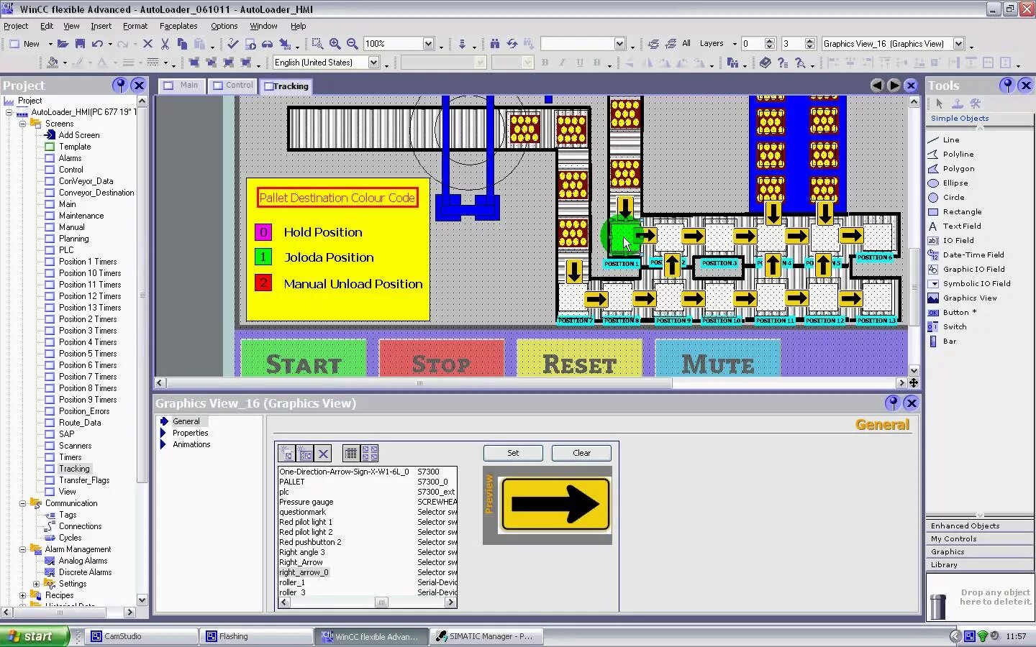Collapse the Alarm Management folder

(x=22, y=549)
